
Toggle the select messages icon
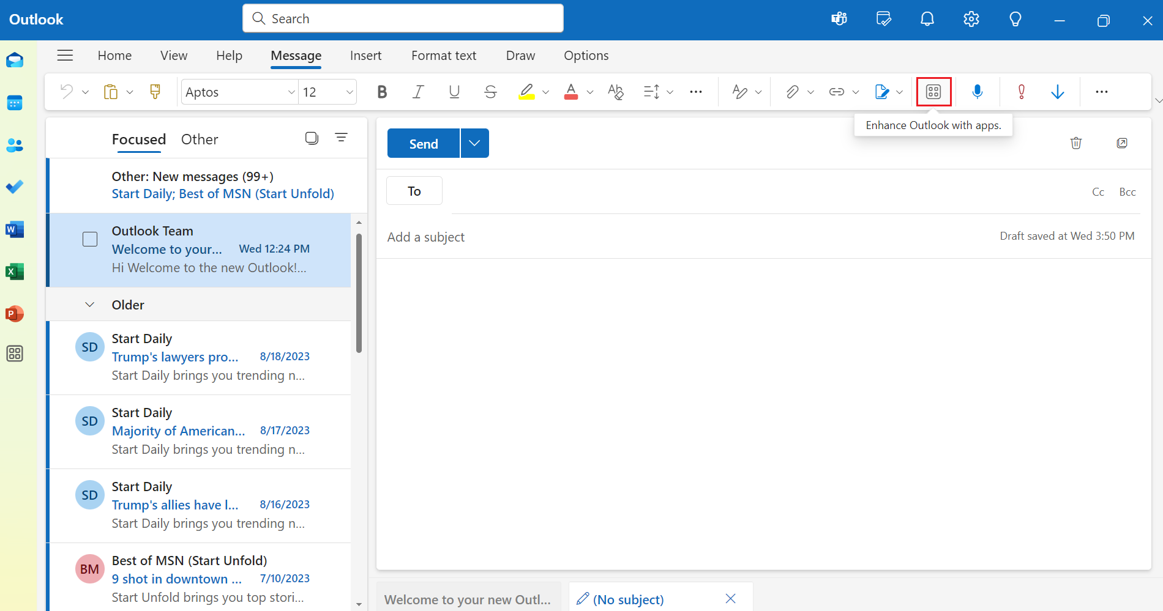[x=312, y=138]
